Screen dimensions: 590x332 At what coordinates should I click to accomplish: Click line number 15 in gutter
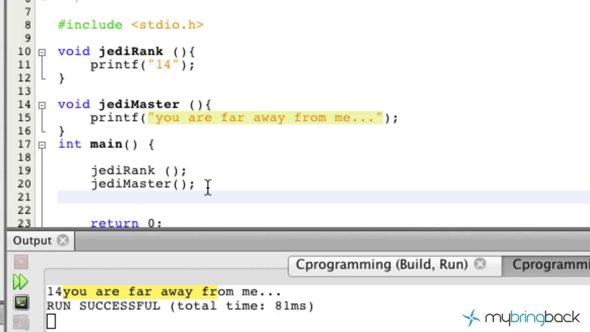click(x=24, y=118)
